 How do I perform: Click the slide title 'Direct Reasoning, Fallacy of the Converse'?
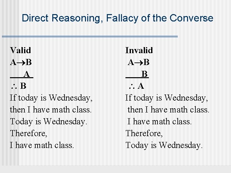117,18
